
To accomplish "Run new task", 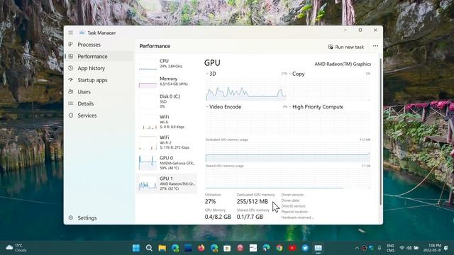I will click(346, 47).
